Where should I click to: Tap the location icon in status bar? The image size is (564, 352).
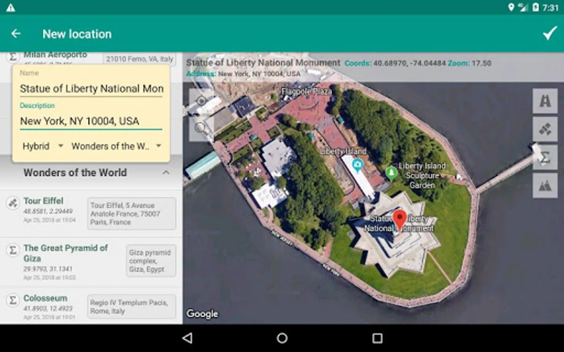tap(511, 7)
